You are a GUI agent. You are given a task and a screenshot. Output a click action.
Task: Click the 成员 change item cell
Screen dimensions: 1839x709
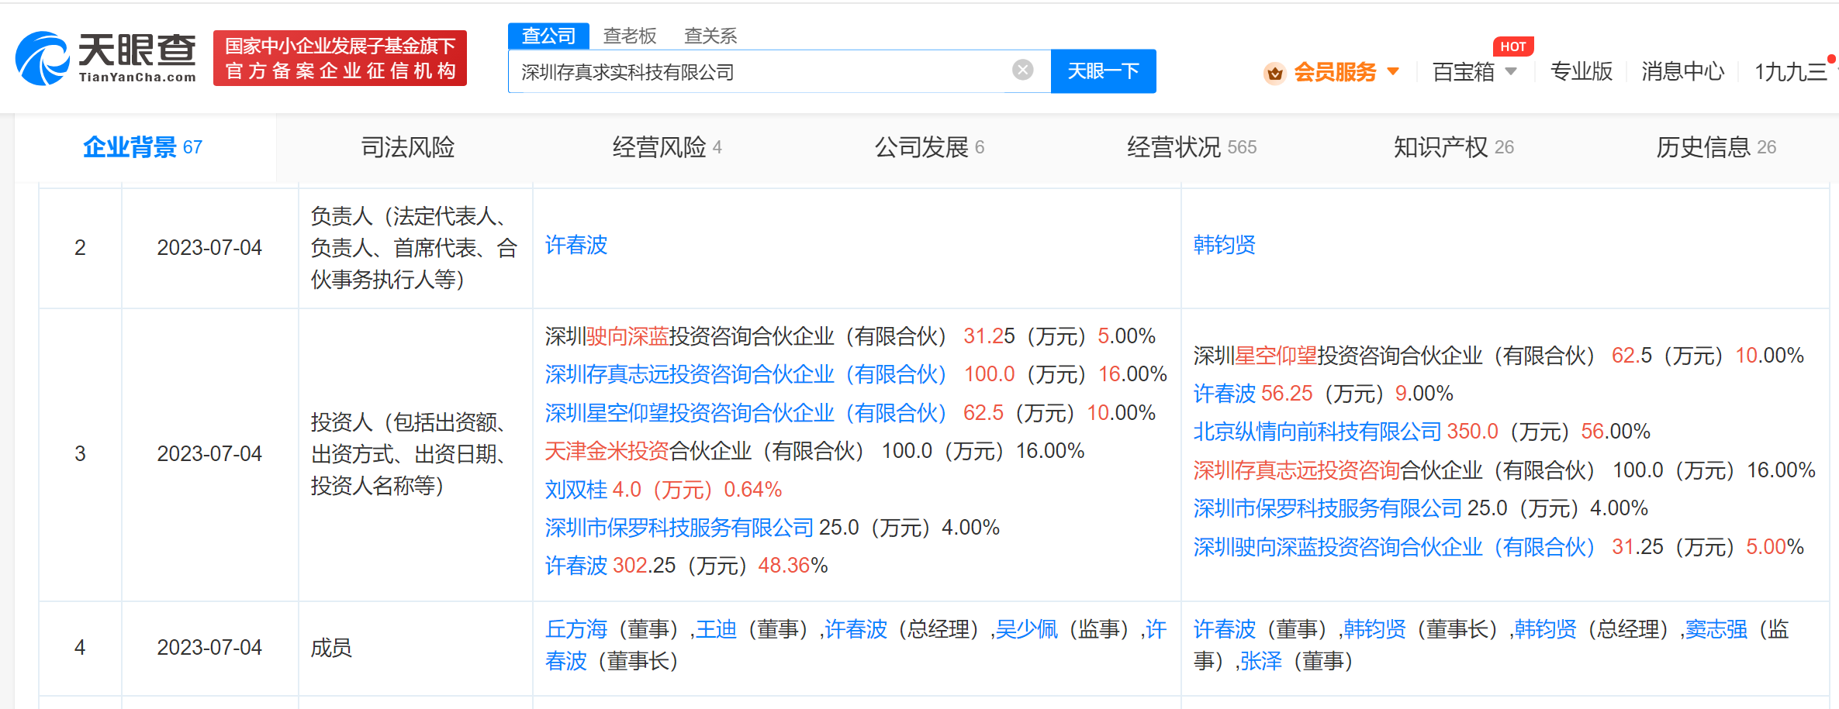point(331,647)
